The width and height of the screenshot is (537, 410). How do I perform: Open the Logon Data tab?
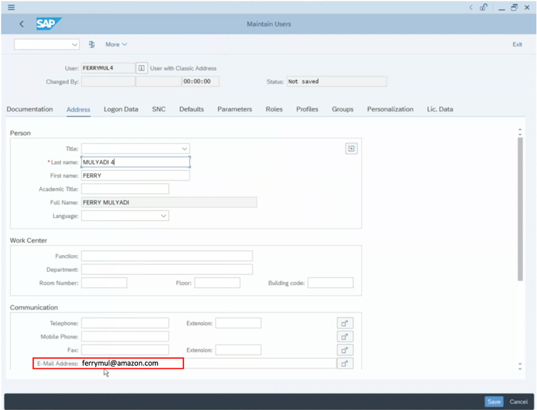[x=121, y=109]
